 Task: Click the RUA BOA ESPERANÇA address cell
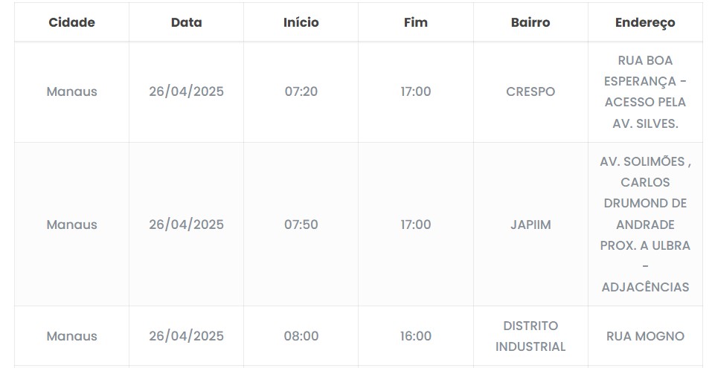tap(645, 92)
